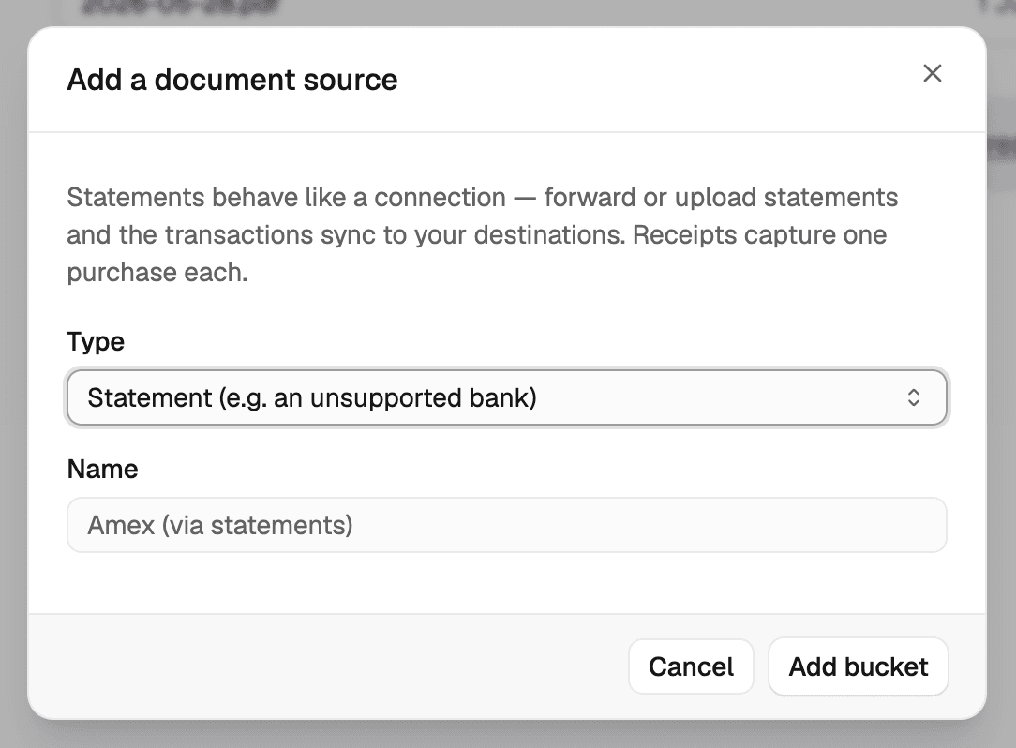Click the Add bucket button
Image resolution: width=1016 pixels, height=748 pixels.
point(858,666)
